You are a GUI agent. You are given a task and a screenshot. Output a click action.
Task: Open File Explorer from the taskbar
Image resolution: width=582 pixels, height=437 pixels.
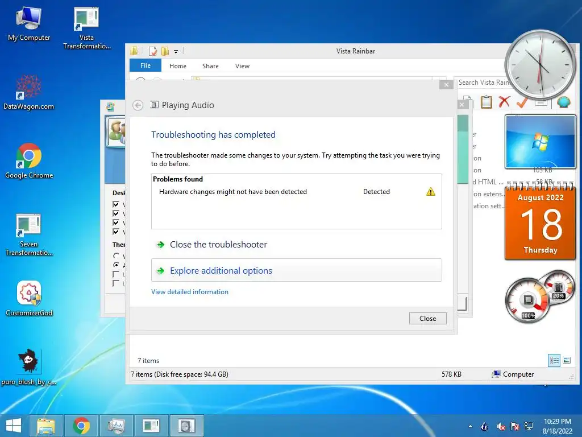(x=46, y=426)
